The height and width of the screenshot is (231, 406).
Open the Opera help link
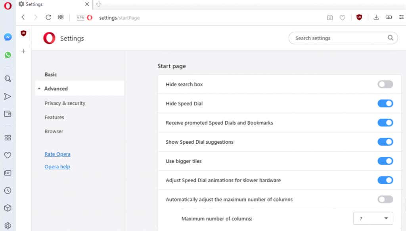click(x=57, y=166)
